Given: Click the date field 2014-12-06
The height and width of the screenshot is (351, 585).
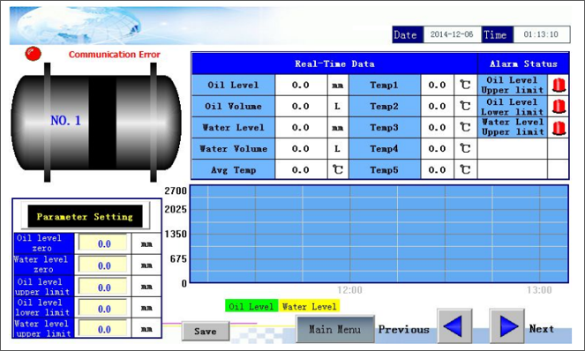Looking at the screenshot, I should [452, 34].
